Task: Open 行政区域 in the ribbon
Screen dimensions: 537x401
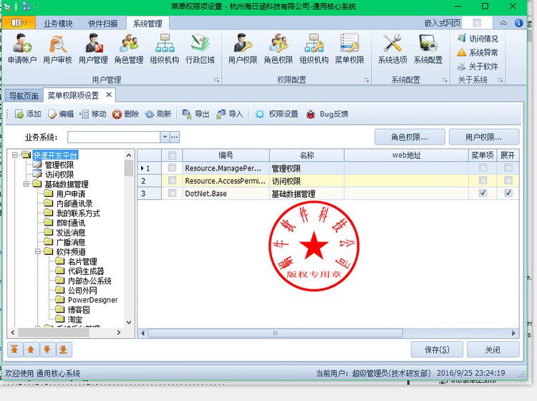Action: tap(200, 49)
